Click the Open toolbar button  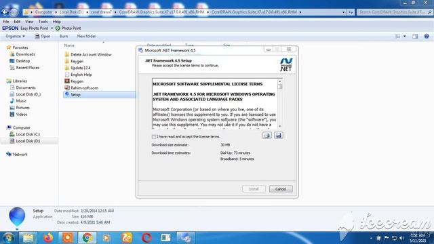pyautogui.click(x=42, y=36)
